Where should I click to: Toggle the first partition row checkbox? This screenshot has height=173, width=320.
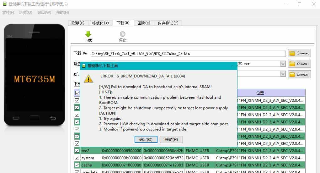pyautogui.click(x=77, y=100)
